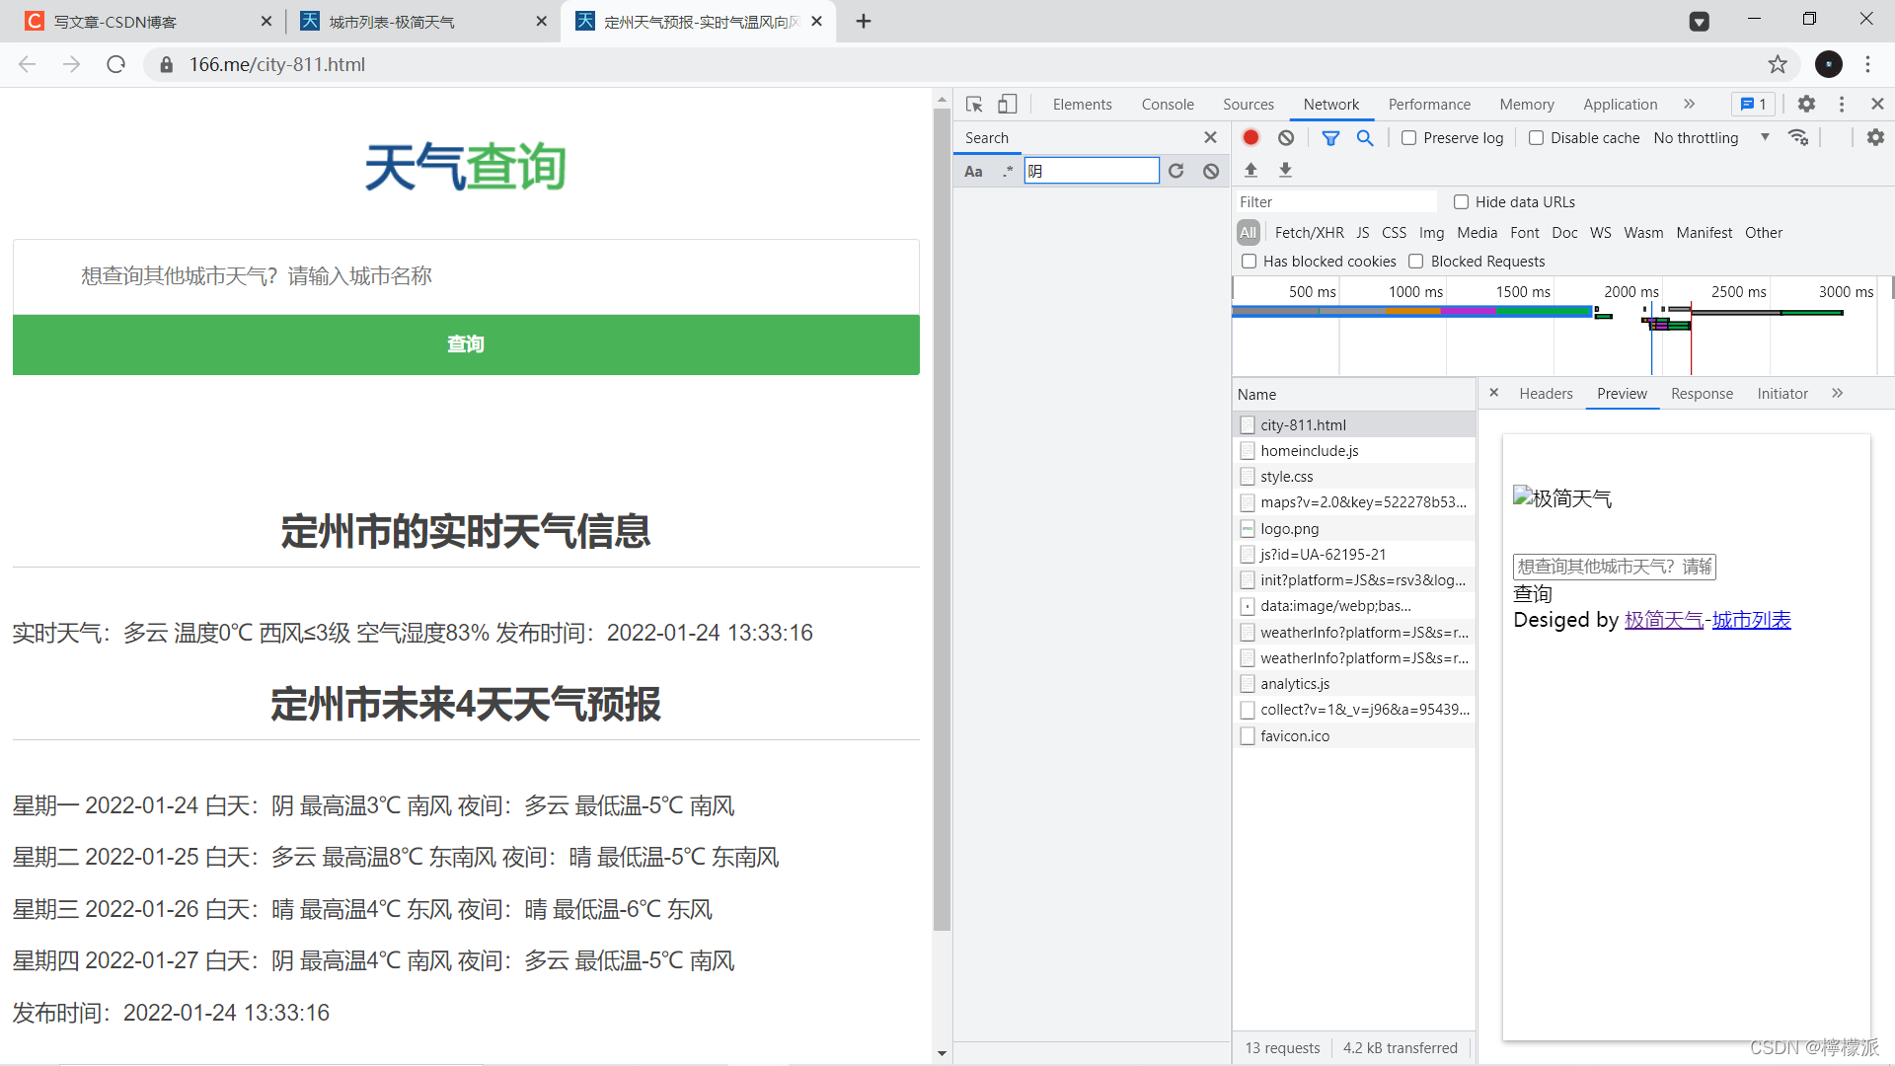The width and height of the screenshot is (1895, 1066).
Task: Open DevTools settings gear
Action: click(1806, 105)
